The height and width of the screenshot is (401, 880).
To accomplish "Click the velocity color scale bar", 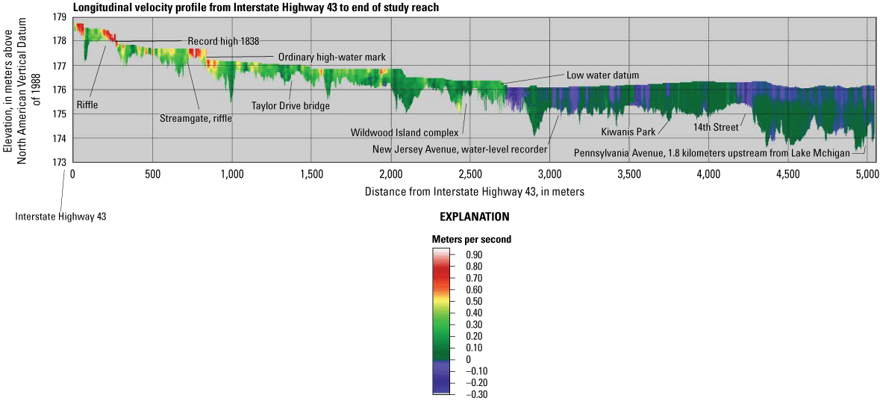I will (x=441, y=322).
